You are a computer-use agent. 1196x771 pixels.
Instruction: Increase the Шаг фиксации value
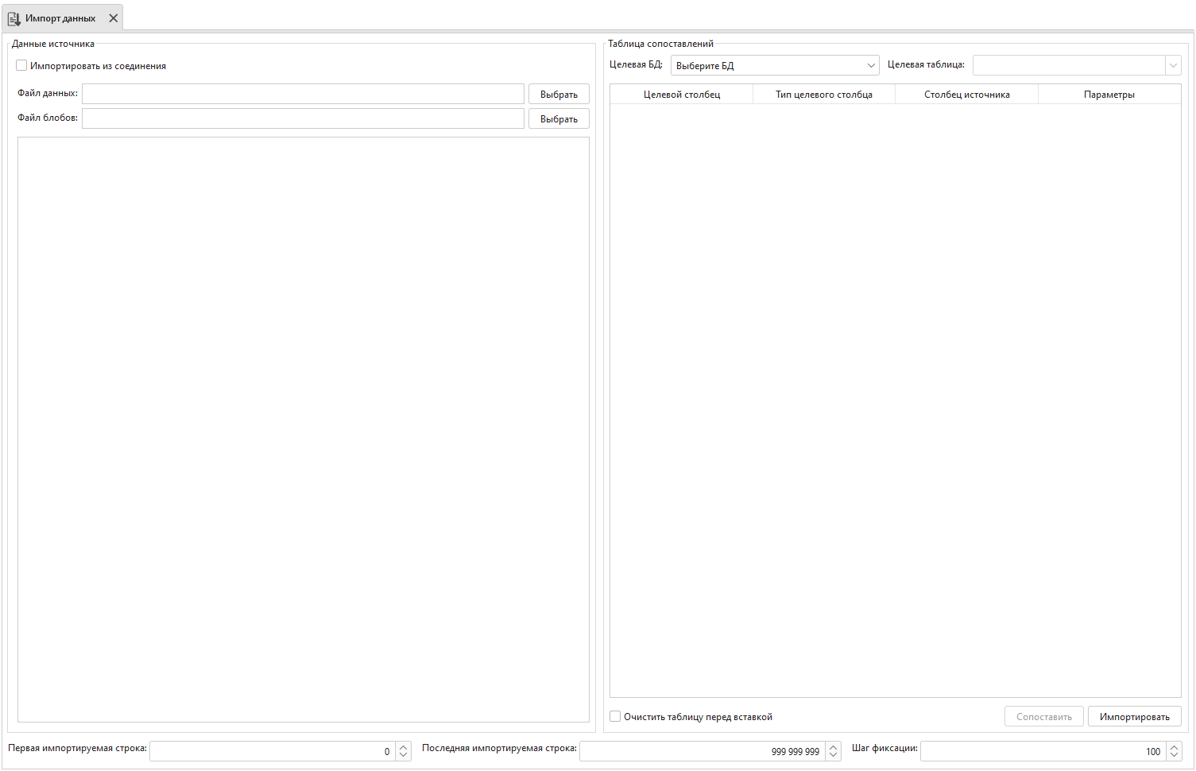pos(1174,747)
